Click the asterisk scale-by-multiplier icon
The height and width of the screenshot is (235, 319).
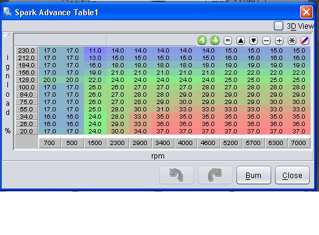[x=292, y=40]
